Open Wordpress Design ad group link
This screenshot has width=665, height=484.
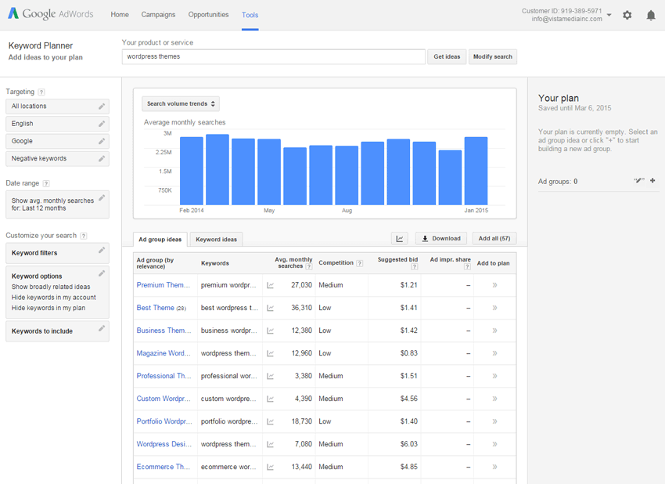[x=164, y=444]
